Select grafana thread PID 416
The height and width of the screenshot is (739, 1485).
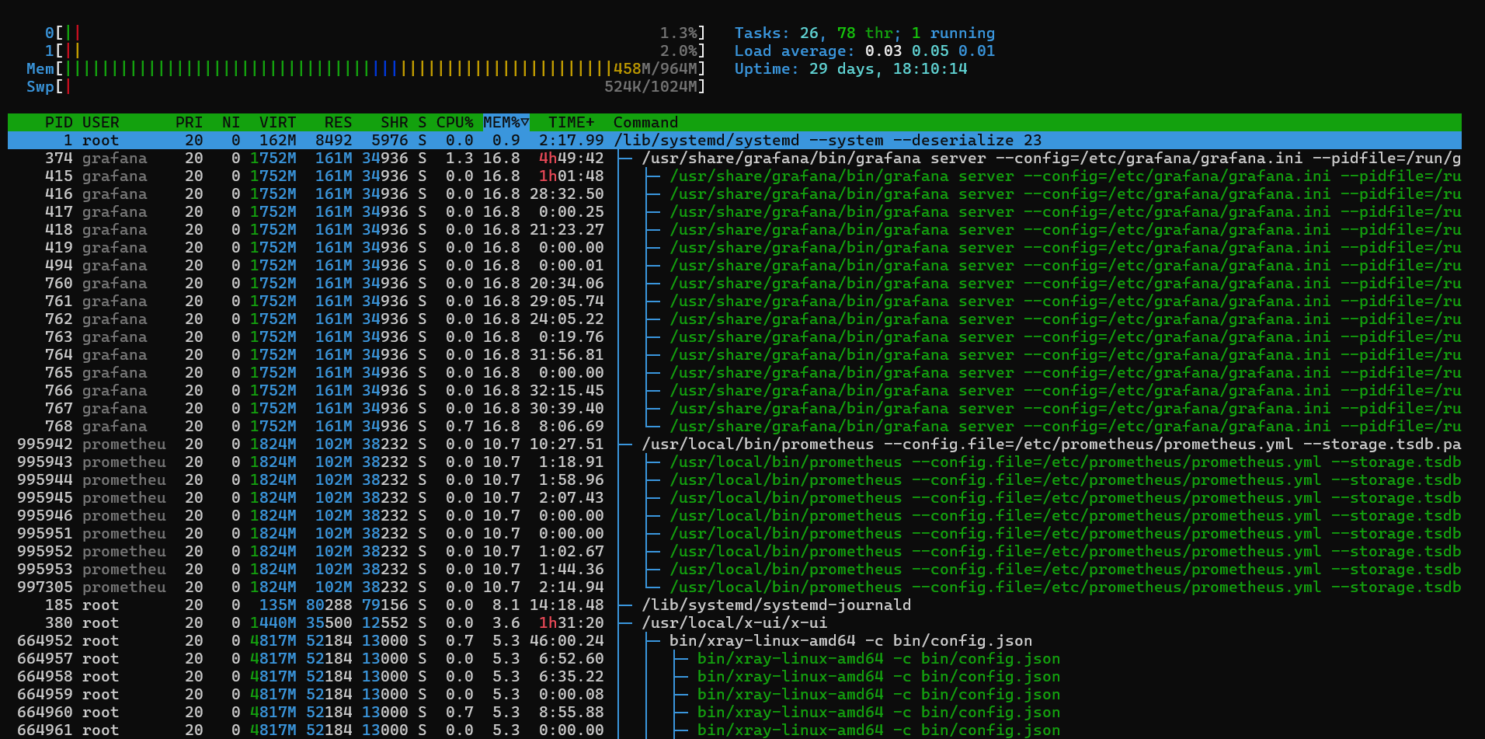(x=735, y=194)
